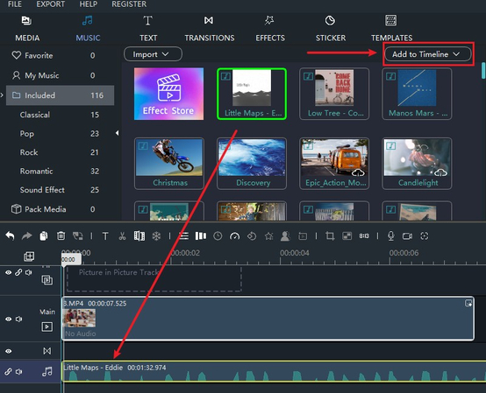Open the Import dropdown
Screen dimensions: 486x393
153,54
